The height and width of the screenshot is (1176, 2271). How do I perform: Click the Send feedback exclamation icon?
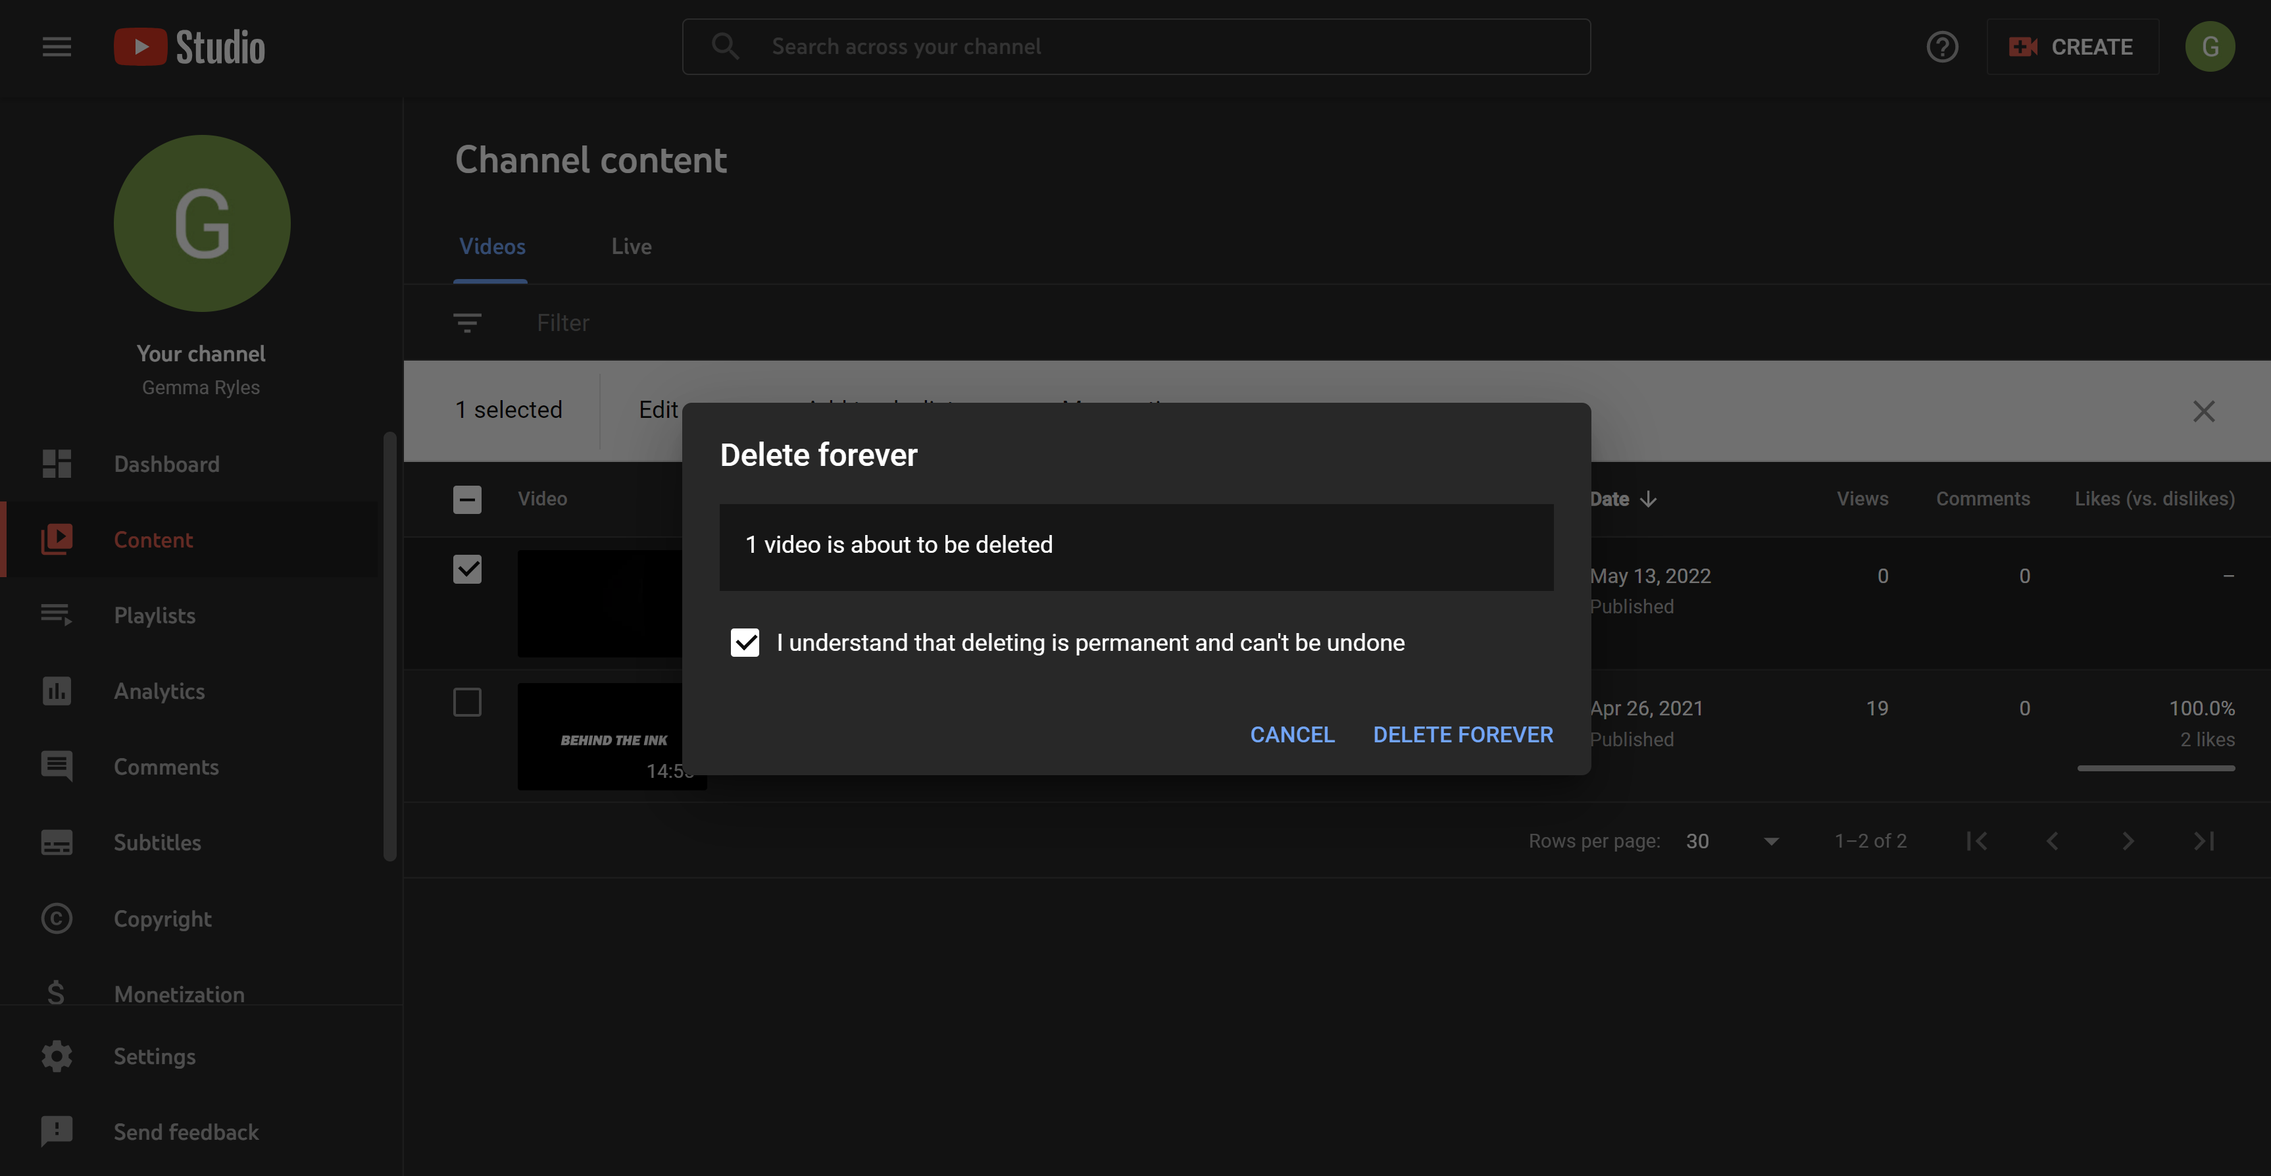57,1132
